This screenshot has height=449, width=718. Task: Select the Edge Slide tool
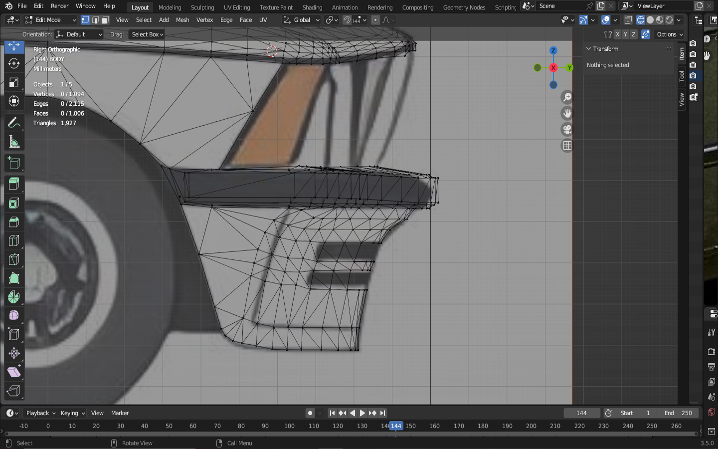[14, 335]
